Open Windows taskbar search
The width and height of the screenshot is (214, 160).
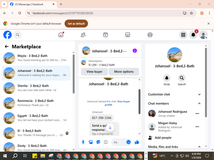click(x=15, y=156)
